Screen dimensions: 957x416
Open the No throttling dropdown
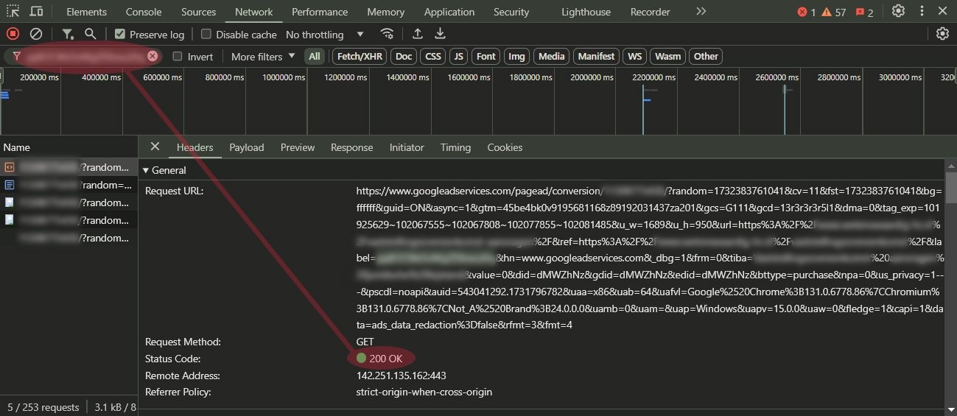click(325, 35)
